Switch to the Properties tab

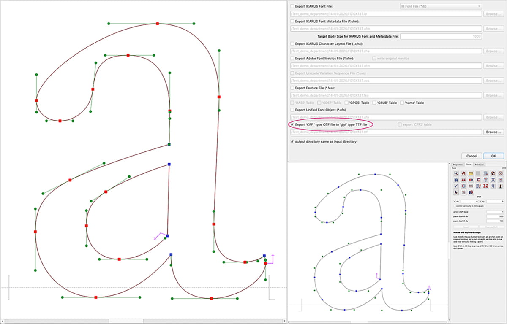coord(458,164)
